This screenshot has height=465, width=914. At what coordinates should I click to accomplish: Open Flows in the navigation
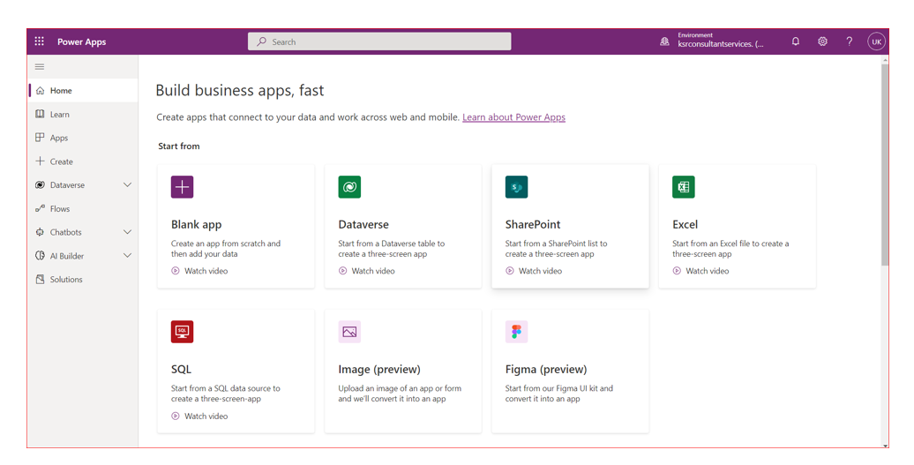(x=83, y=208)
